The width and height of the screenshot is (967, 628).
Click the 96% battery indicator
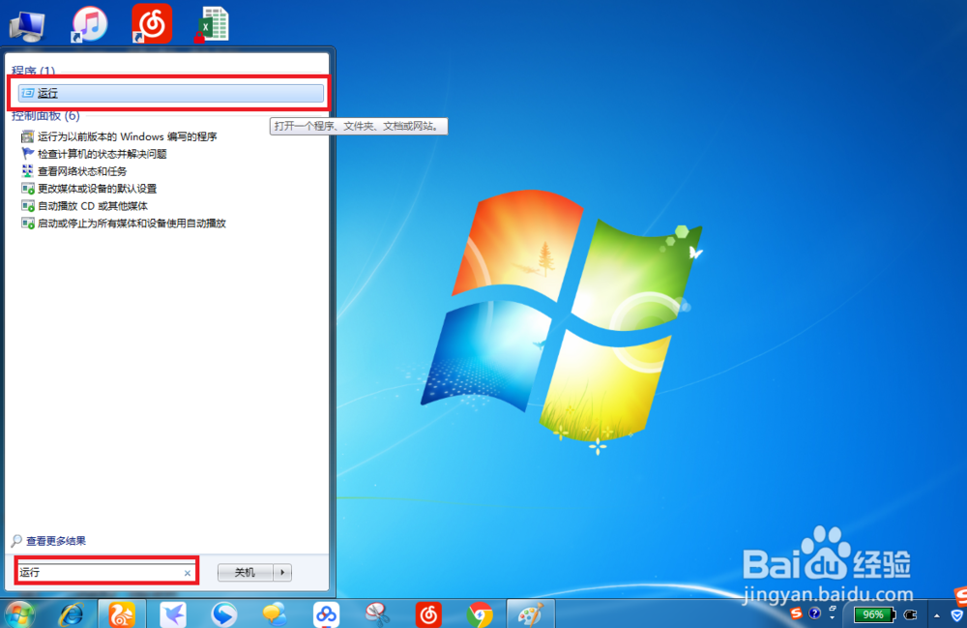pos(874,614)
